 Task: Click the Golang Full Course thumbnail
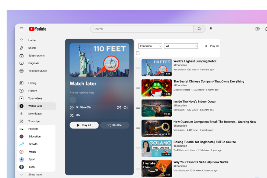point(157,148)
